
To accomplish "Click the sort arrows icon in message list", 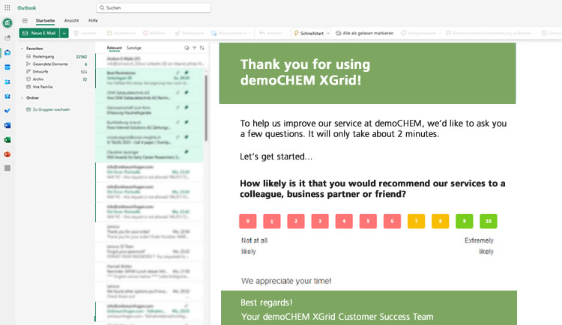I will [x=202, y=47].
